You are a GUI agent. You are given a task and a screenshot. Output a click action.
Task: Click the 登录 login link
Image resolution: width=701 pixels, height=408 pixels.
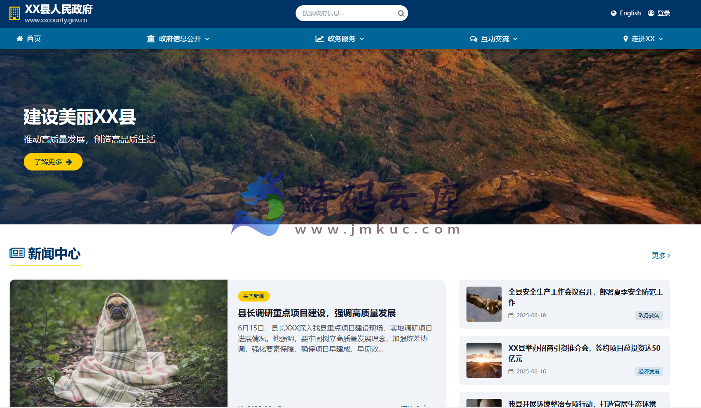click(x=659, y=13)
